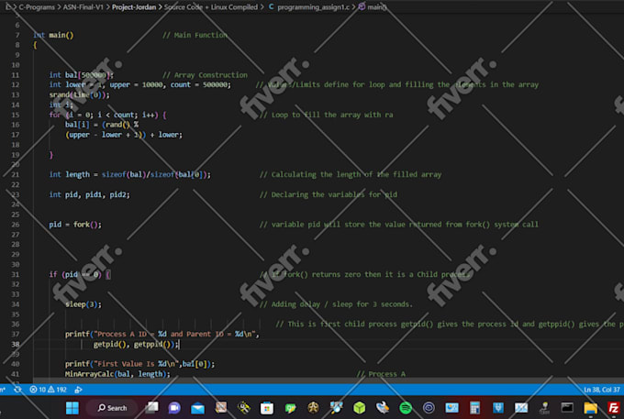
Task: Click the 'printf("First Value Is' statement
Action: 139,364
